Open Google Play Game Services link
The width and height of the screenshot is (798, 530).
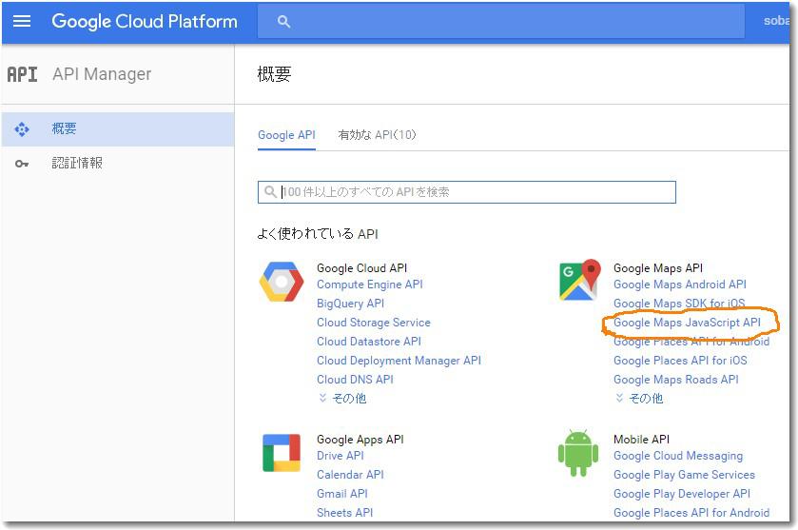(x=684, y=475)
